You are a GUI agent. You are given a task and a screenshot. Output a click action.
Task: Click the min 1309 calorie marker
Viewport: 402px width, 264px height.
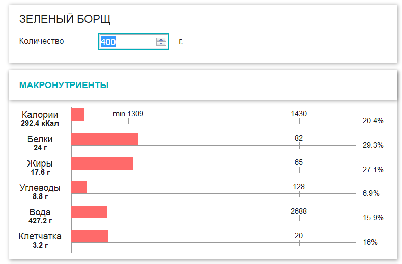128,114
